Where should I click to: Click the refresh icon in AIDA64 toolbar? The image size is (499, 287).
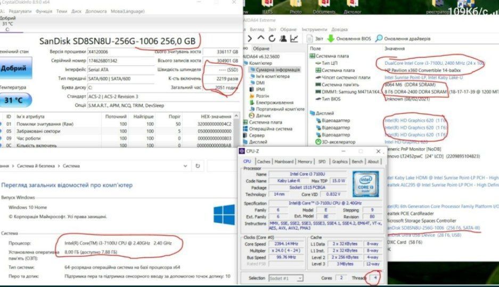pos(272,38)
